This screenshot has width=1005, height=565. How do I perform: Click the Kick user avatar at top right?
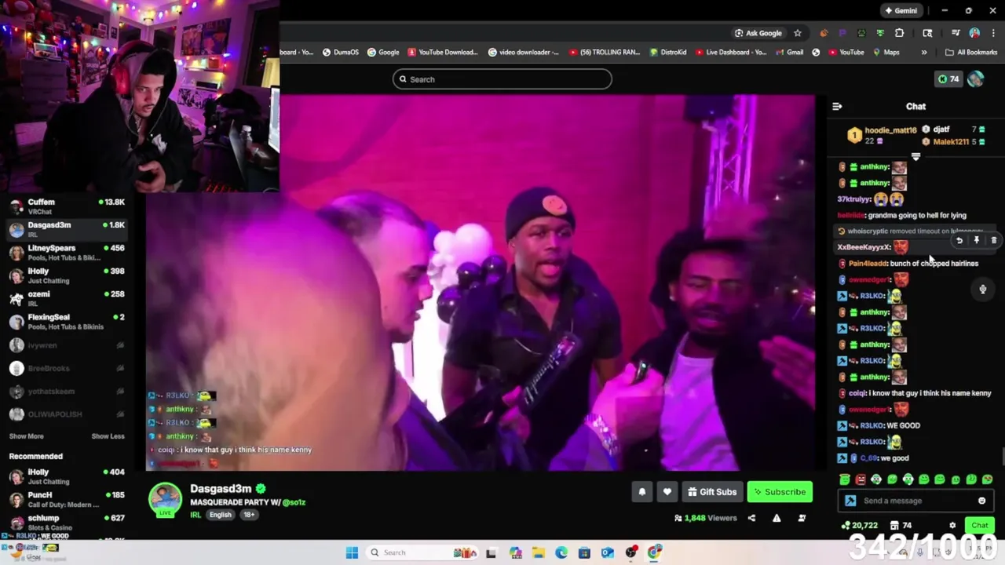tap(975, 79)
